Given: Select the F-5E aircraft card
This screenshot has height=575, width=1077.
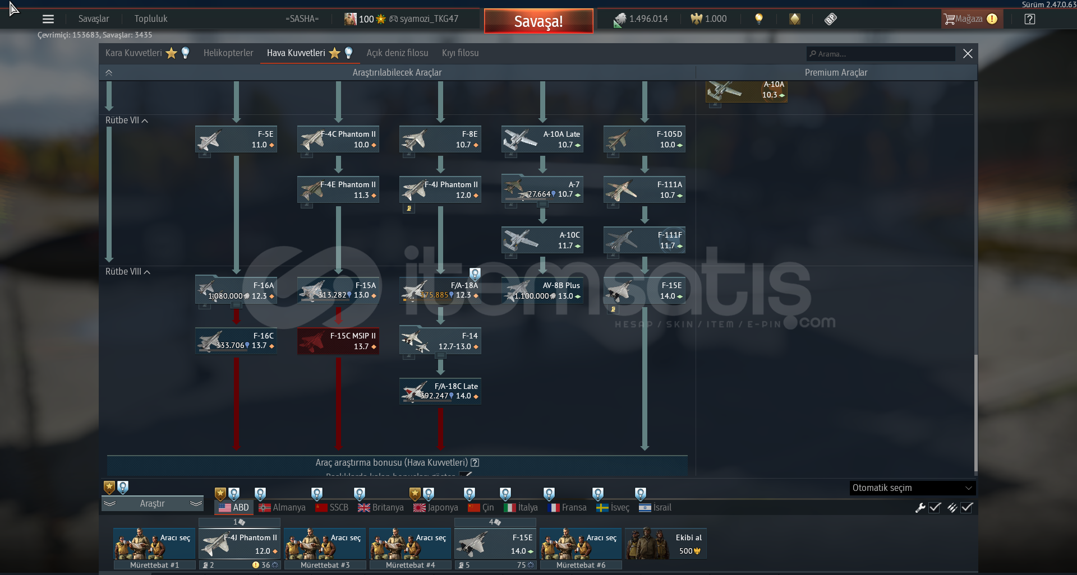Looking at the screenshot, I should (x=236, y=140).
